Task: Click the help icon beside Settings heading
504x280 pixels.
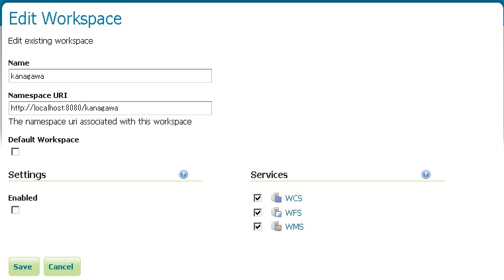Action: (183, 175)
